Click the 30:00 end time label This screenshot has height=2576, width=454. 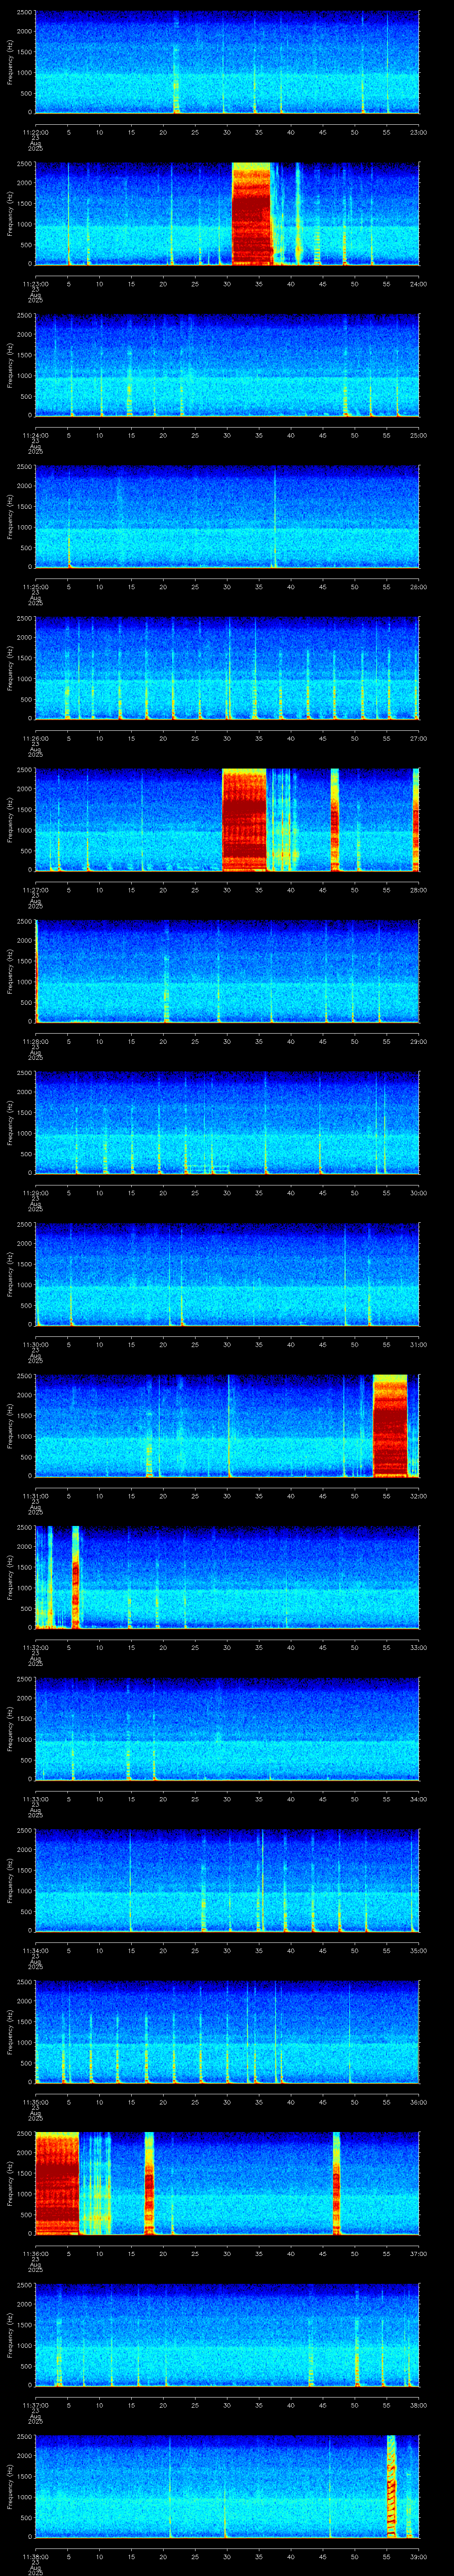[x=418, y=1192]
